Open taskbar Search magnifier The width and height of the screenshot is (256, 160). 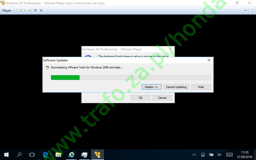[19, 154]
